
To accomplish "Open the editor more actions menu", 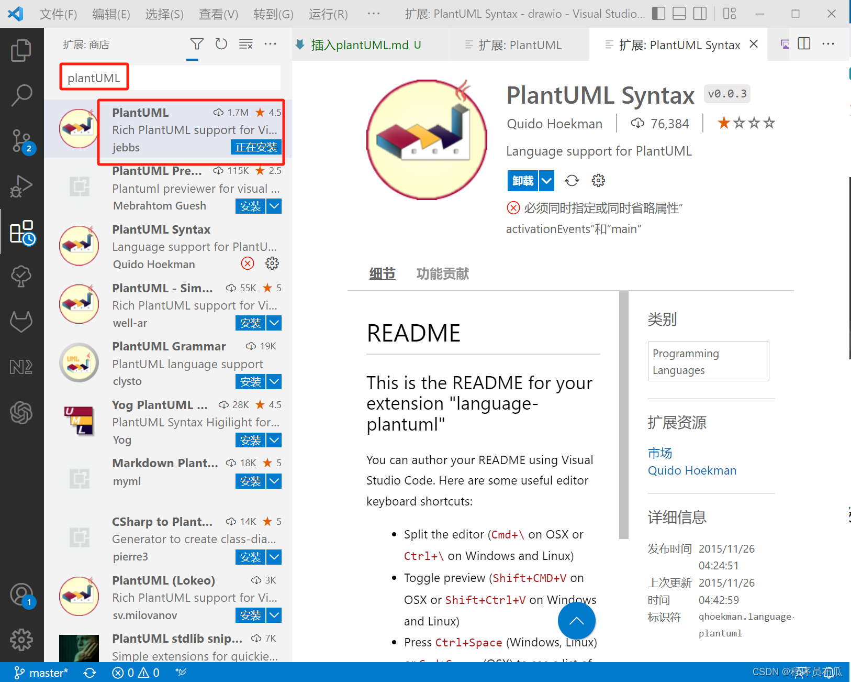I will pos(828,44).
